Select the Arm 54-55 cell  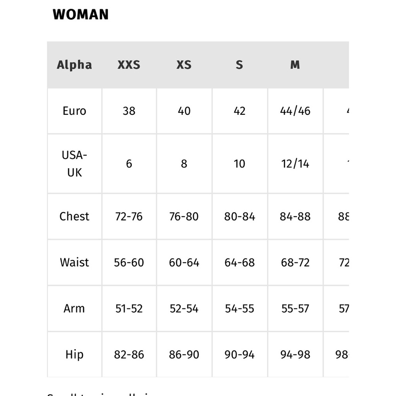240,308
